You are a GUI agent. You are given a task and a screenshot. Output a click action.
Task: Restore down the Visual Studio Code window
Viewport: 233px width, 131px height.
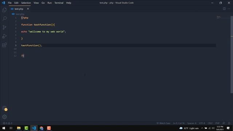tap(221, 3)
